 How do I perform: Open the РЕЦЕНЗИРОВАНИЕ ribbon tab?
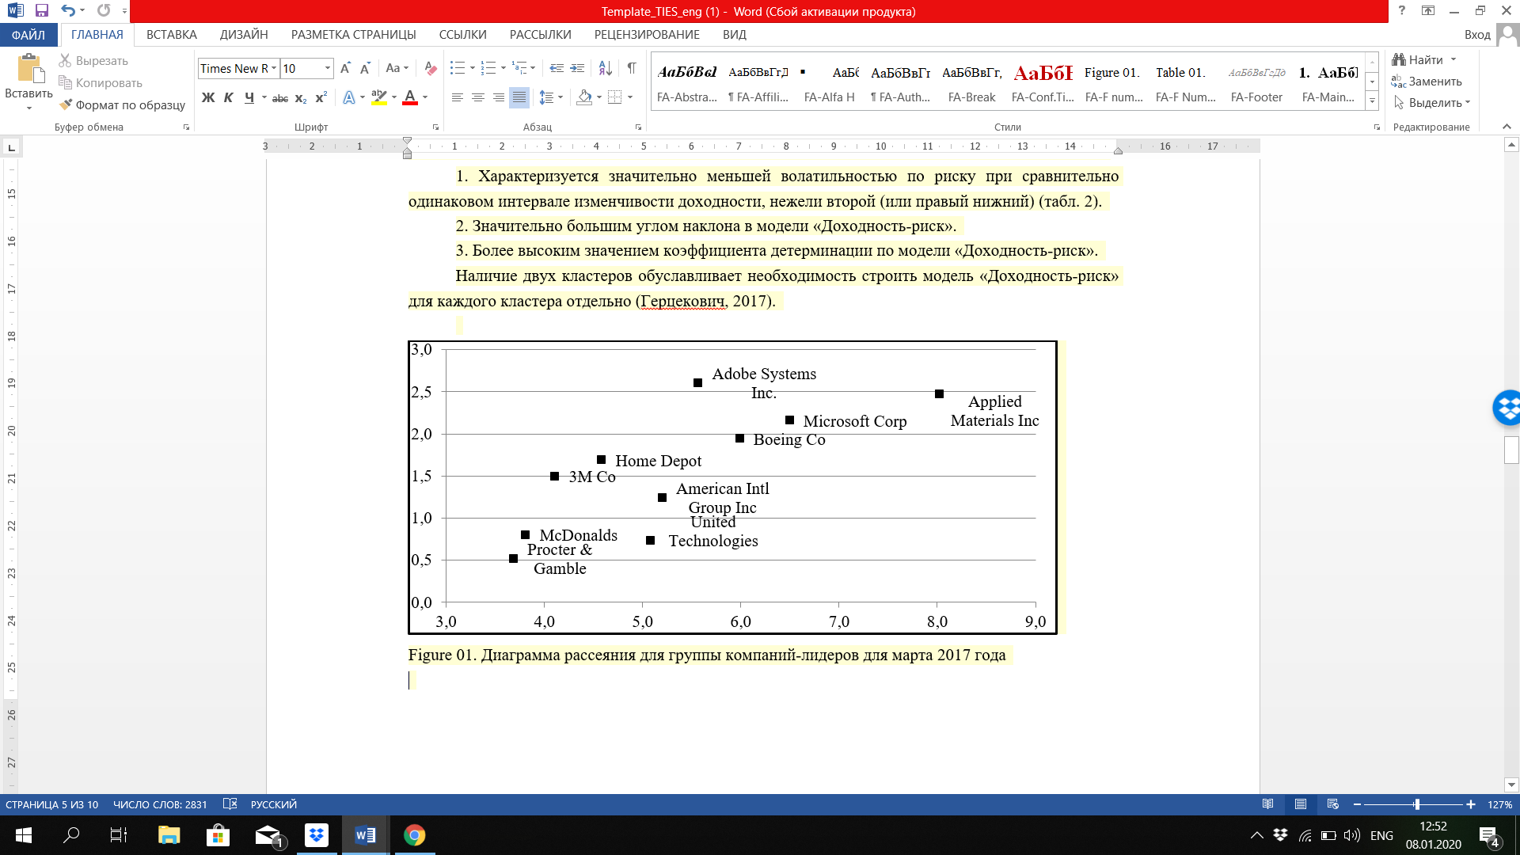(646, 35)
